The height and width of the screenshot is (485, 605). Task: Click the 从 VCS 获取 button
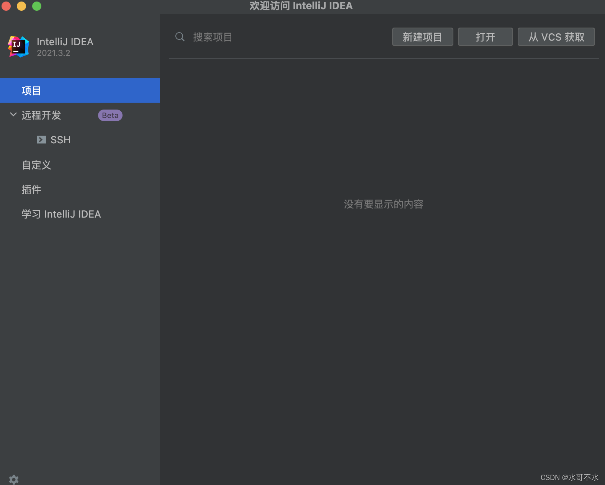point(556,37)
